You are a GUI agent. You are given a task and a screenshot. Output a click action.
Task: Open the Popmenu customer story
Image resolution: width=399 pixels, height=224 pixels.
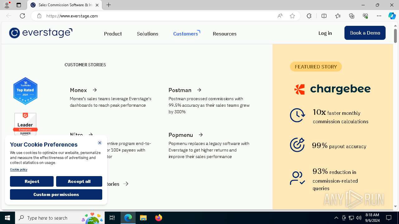181,135
